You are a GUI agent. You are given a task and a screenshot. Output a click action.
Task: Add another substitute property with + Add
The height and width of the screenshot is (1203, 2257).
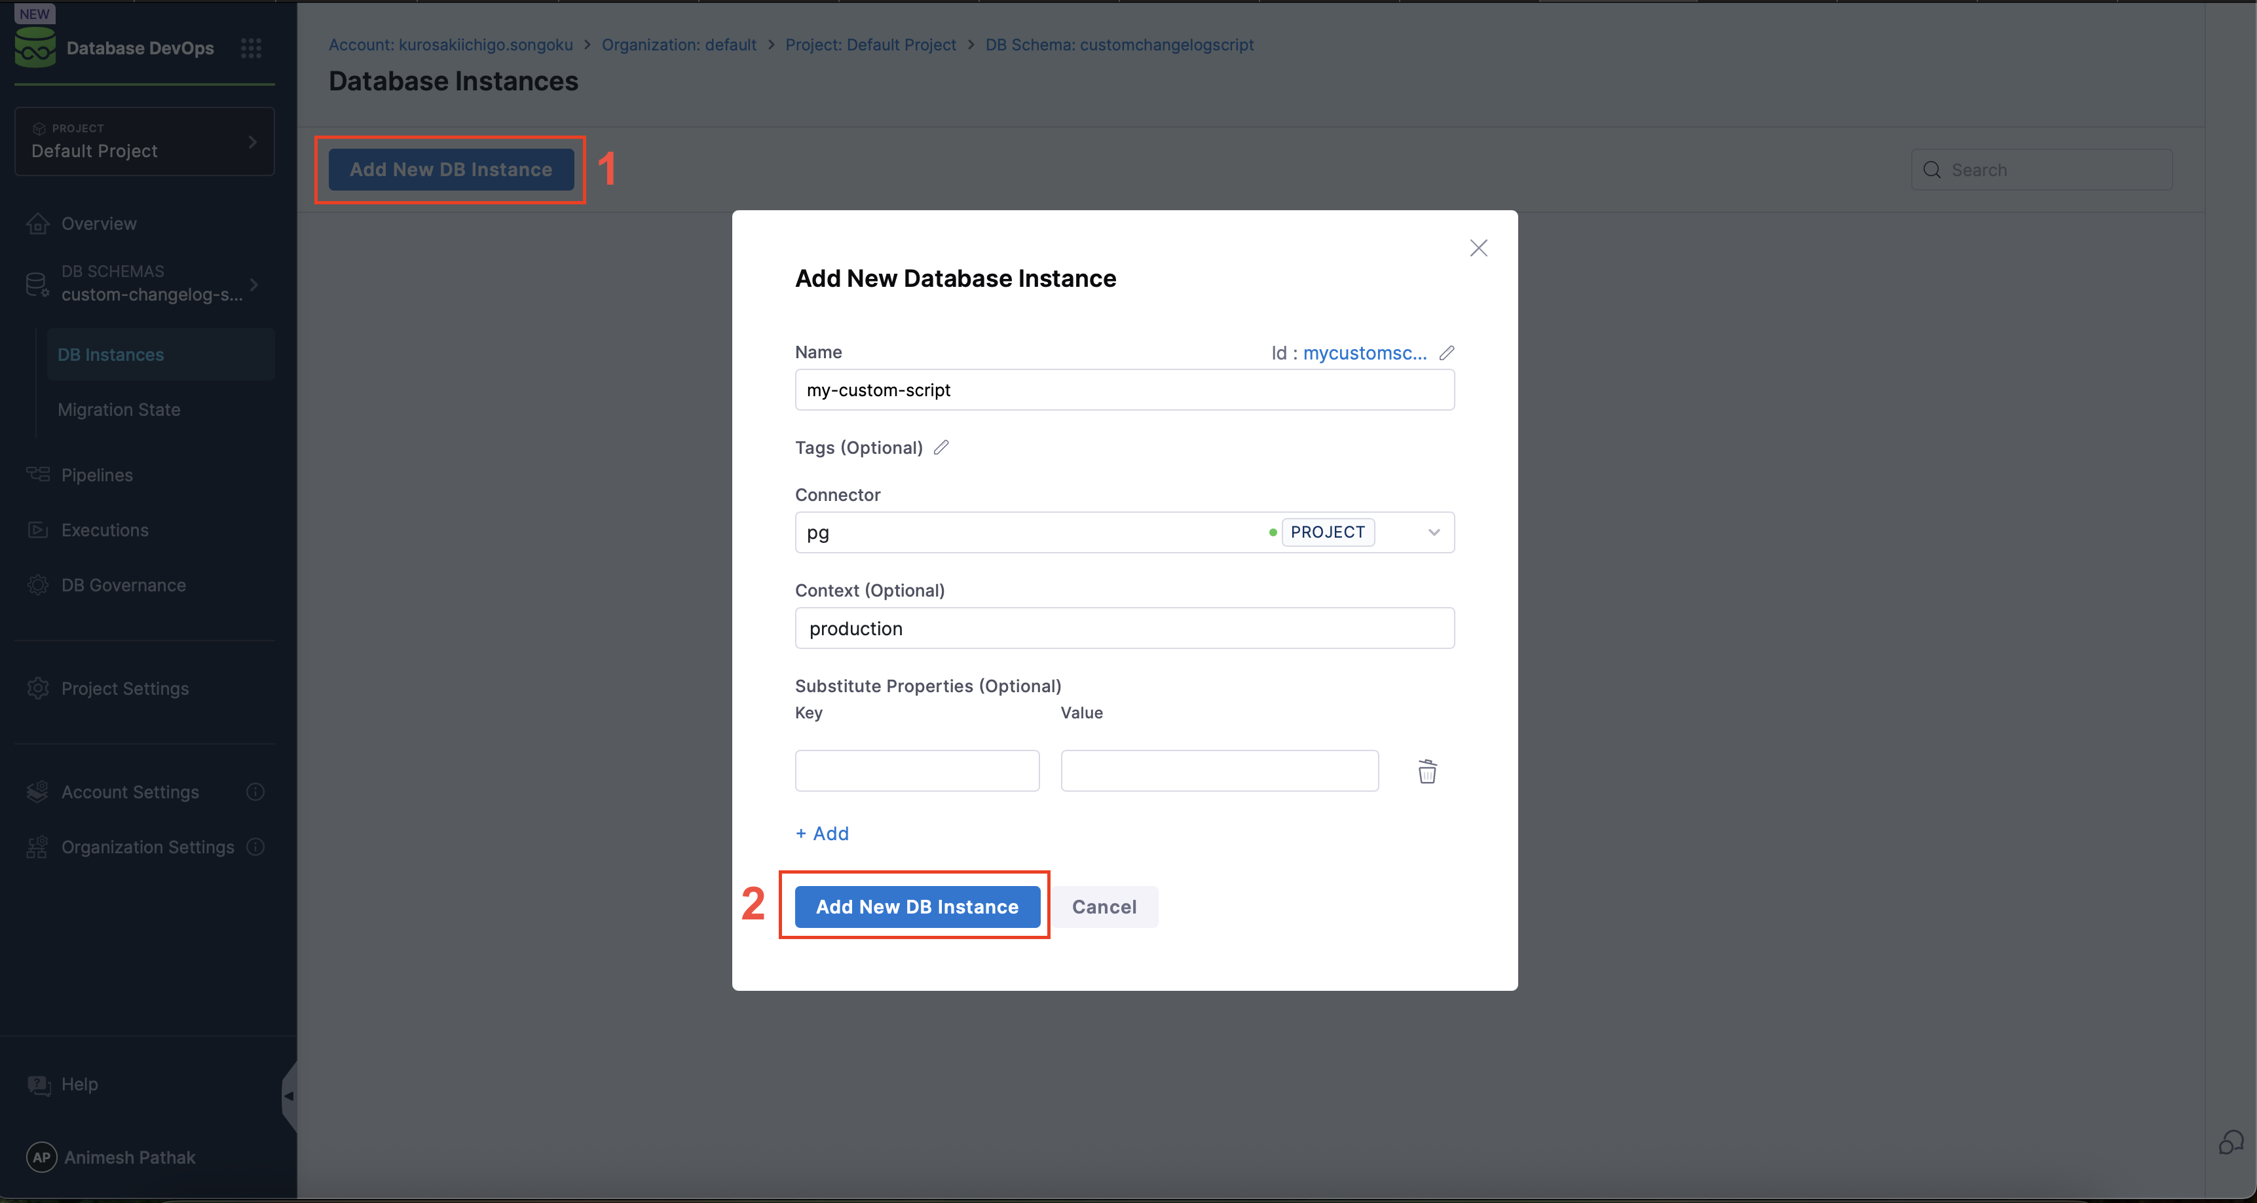[821, 833]
